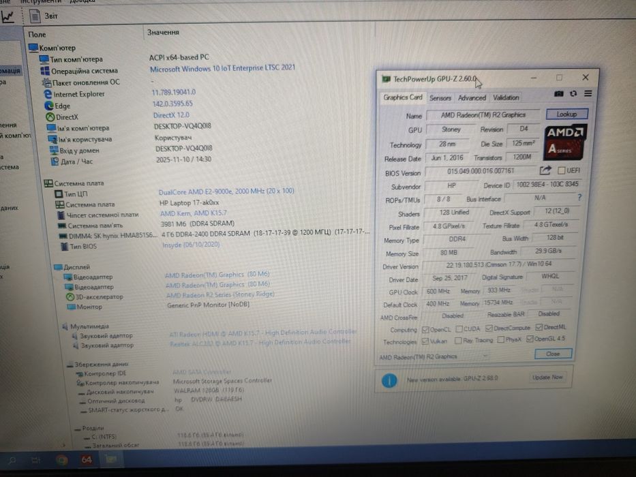Viewport: 636px width, 477px height.
Task: Click the GPU-Z screenshot camera icon
Action: [x=558, y=94]
